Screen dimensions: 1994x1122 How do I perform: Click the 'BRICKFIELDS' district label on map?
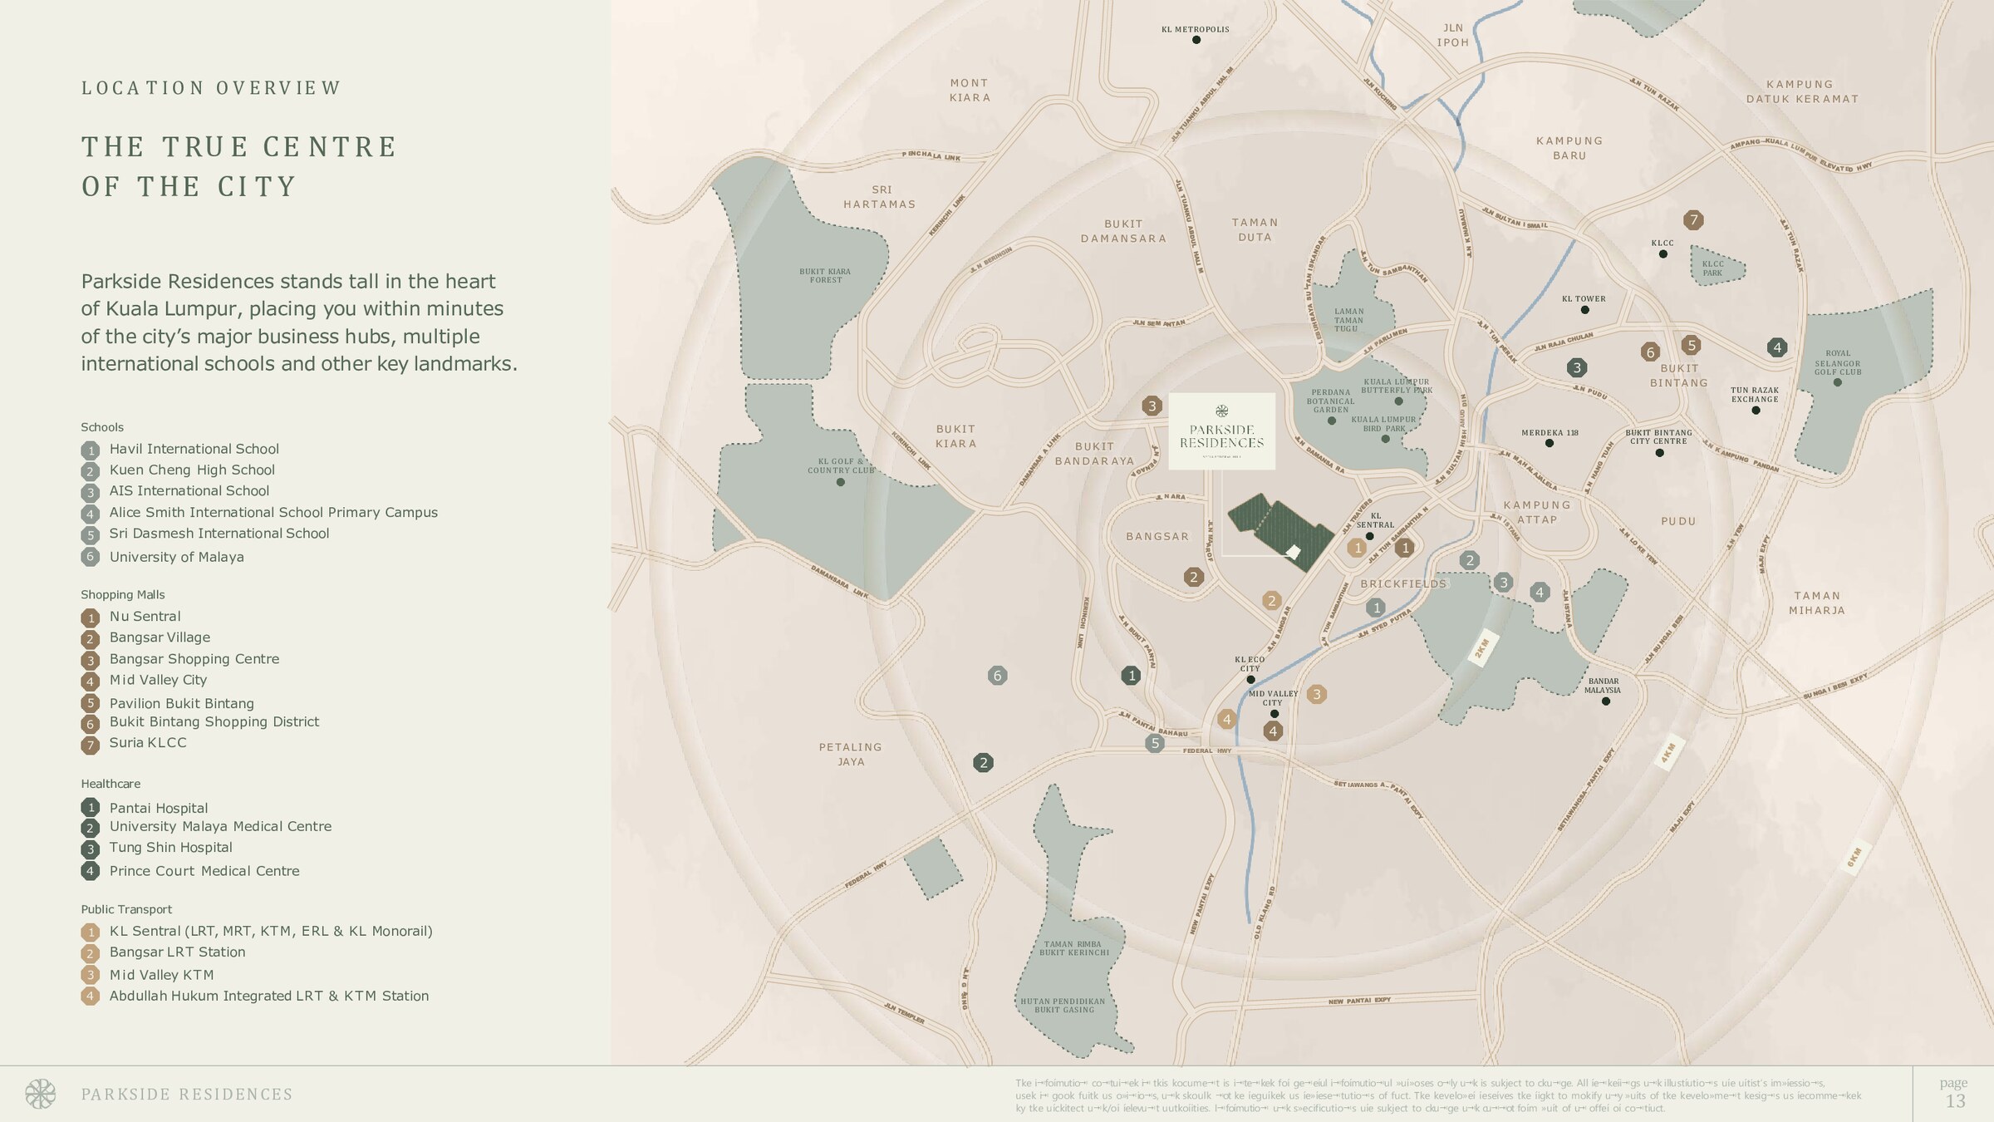click(1403, 584)
